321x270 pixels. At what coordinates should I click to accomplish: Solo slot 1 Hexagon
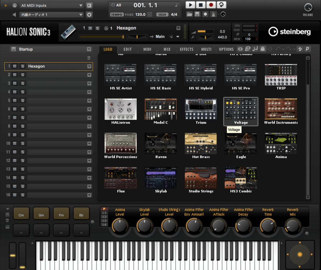[23, 66]
